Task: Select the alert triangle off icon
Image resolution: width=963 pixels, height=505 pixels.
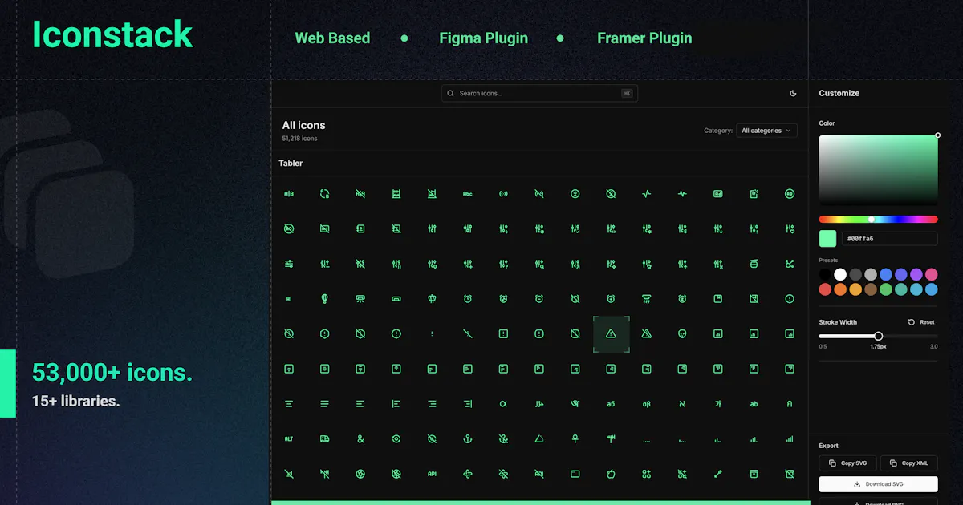Action: (646, 334)
